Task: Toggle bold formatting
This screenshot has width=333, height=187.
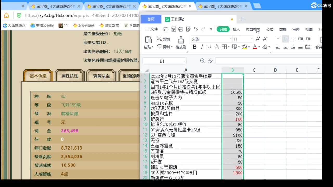Action: [x=195, y=47]
